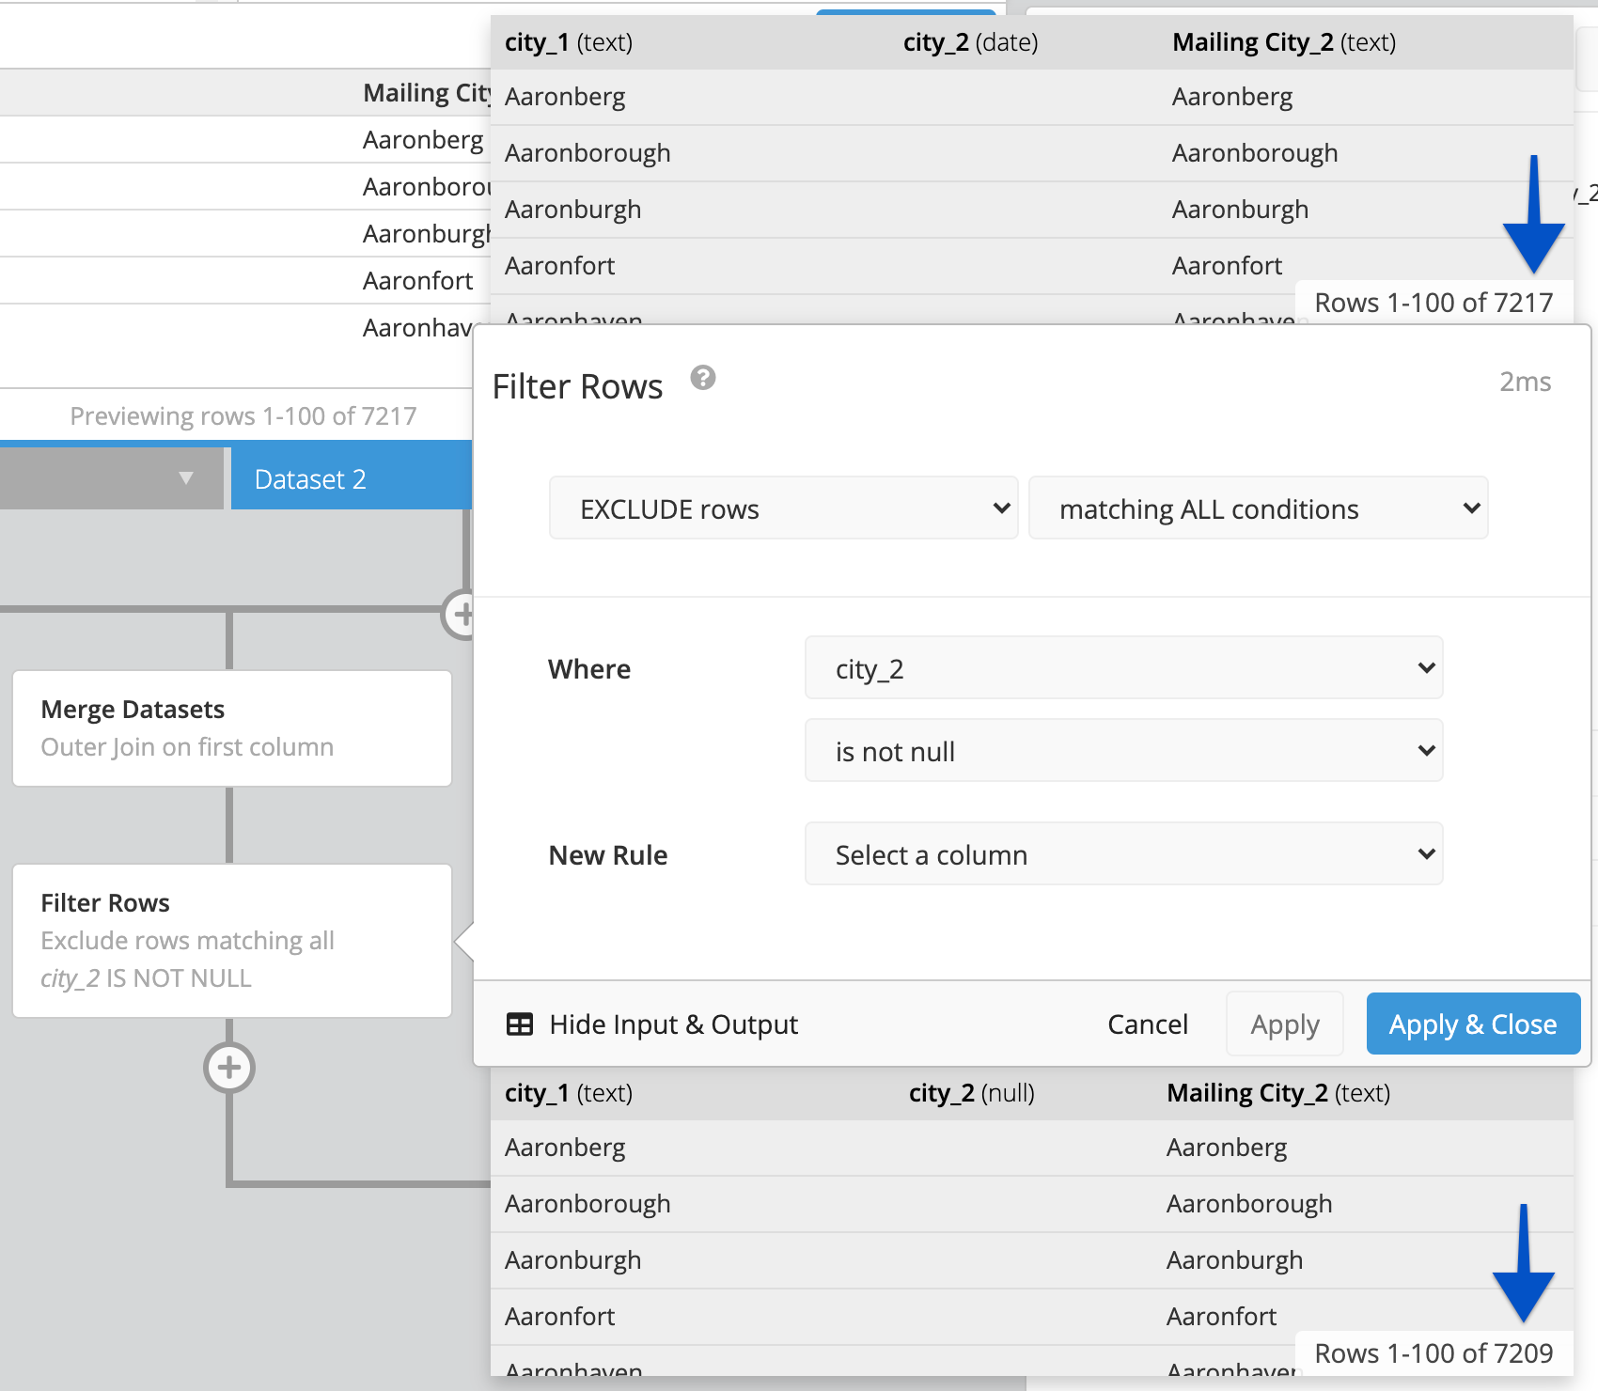Click Aaronberg in the left preview table
Screen dimensions: 1598x1391
(x=423, y=140)
